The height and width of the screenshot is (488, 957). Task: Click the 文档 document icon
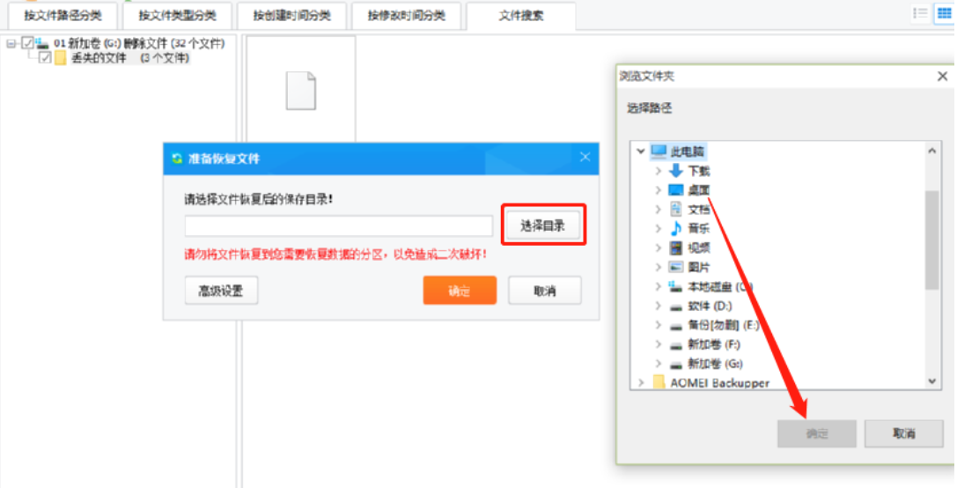(675, 210)
